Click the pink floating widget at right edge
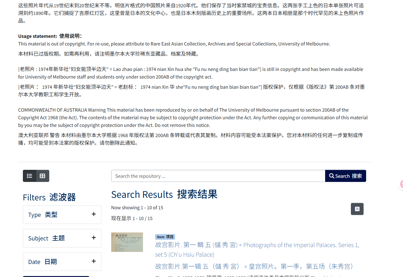This screenshot has height=277, width=403. pyautogui.click(x=401, y=184)
